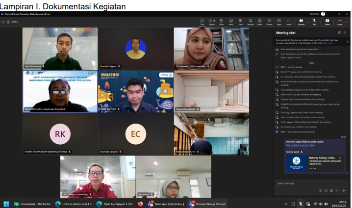The image size is (352, 208).
Task: Toggle the Camera on or off
Action: pos(301,22)
